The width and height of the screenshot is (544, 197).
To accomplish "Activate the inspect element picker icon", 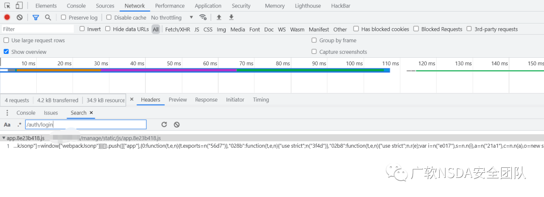I will point(7,6).
